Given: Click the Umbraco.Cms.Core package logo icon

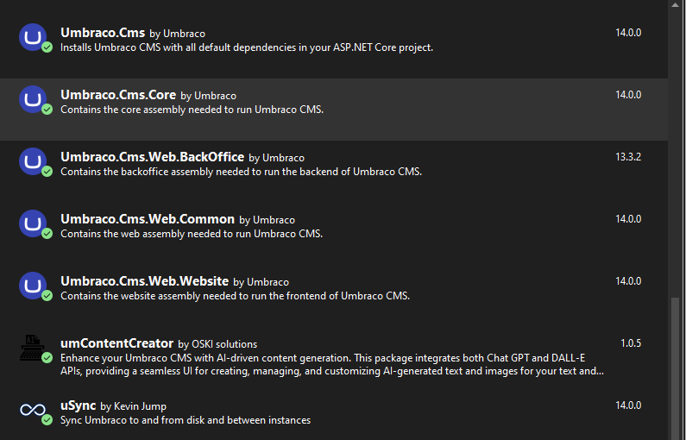Looking at the screenshot, I should 32,99.
